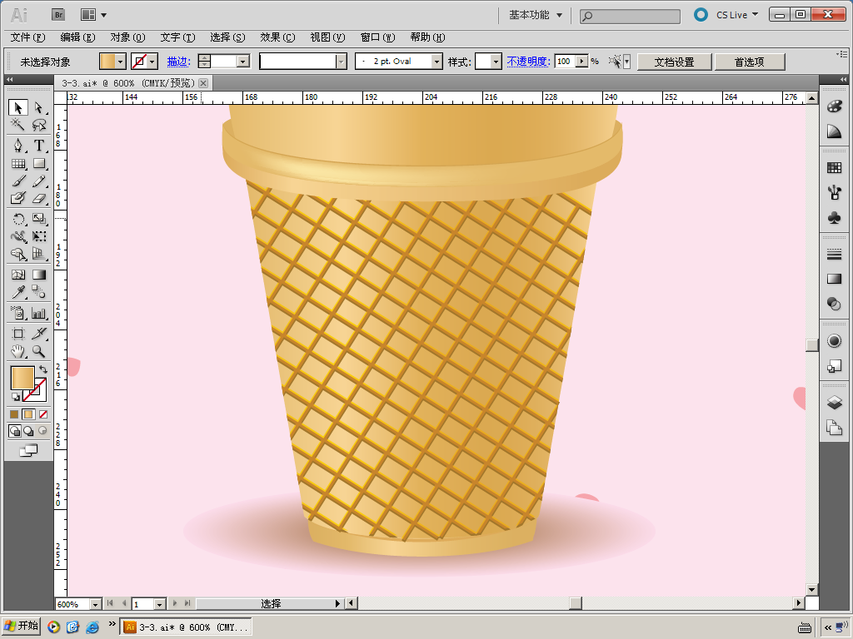Screen dimensions: 853x639
Task: Open the Layers panel from dock
Action: [834, 403]
